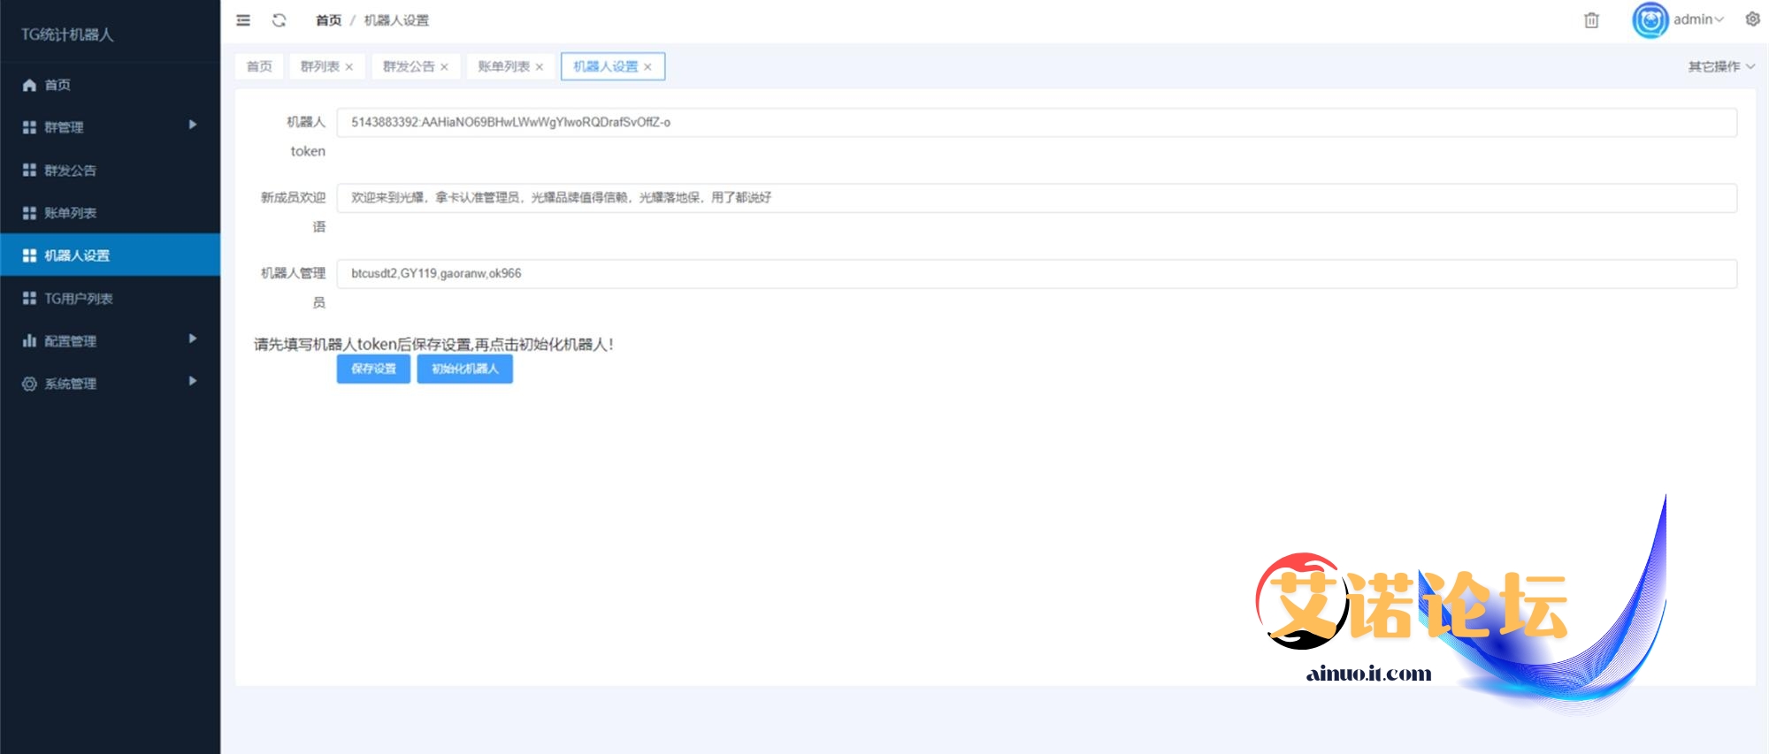The height and width of the screenshot is (754, 1769).
Task: Close the 群列表 tab
Action: (x=349, y=67)
